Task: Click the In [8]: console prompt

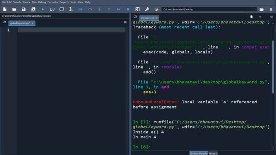Action: point(142,147)
